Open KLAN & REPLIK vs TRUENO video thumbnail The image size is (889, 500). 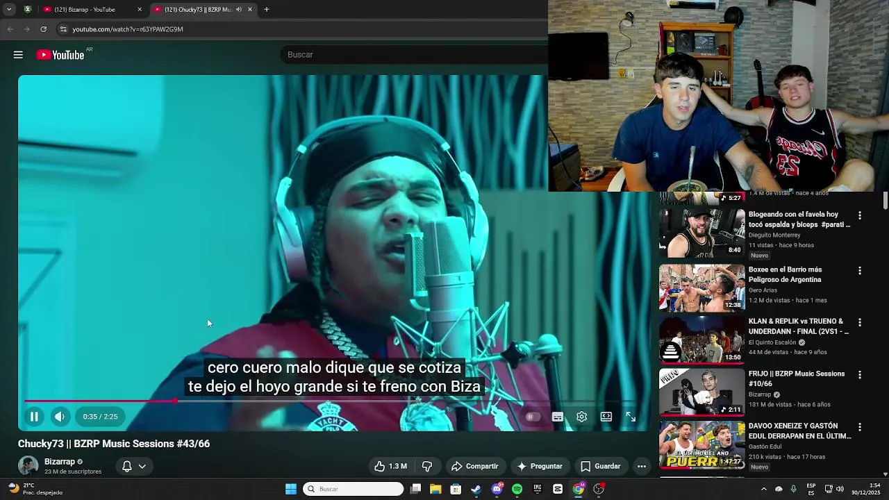[x=701, y=340]
